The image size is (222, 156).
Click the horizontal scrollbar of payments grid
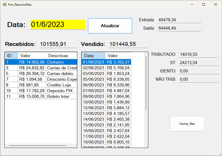37,146
